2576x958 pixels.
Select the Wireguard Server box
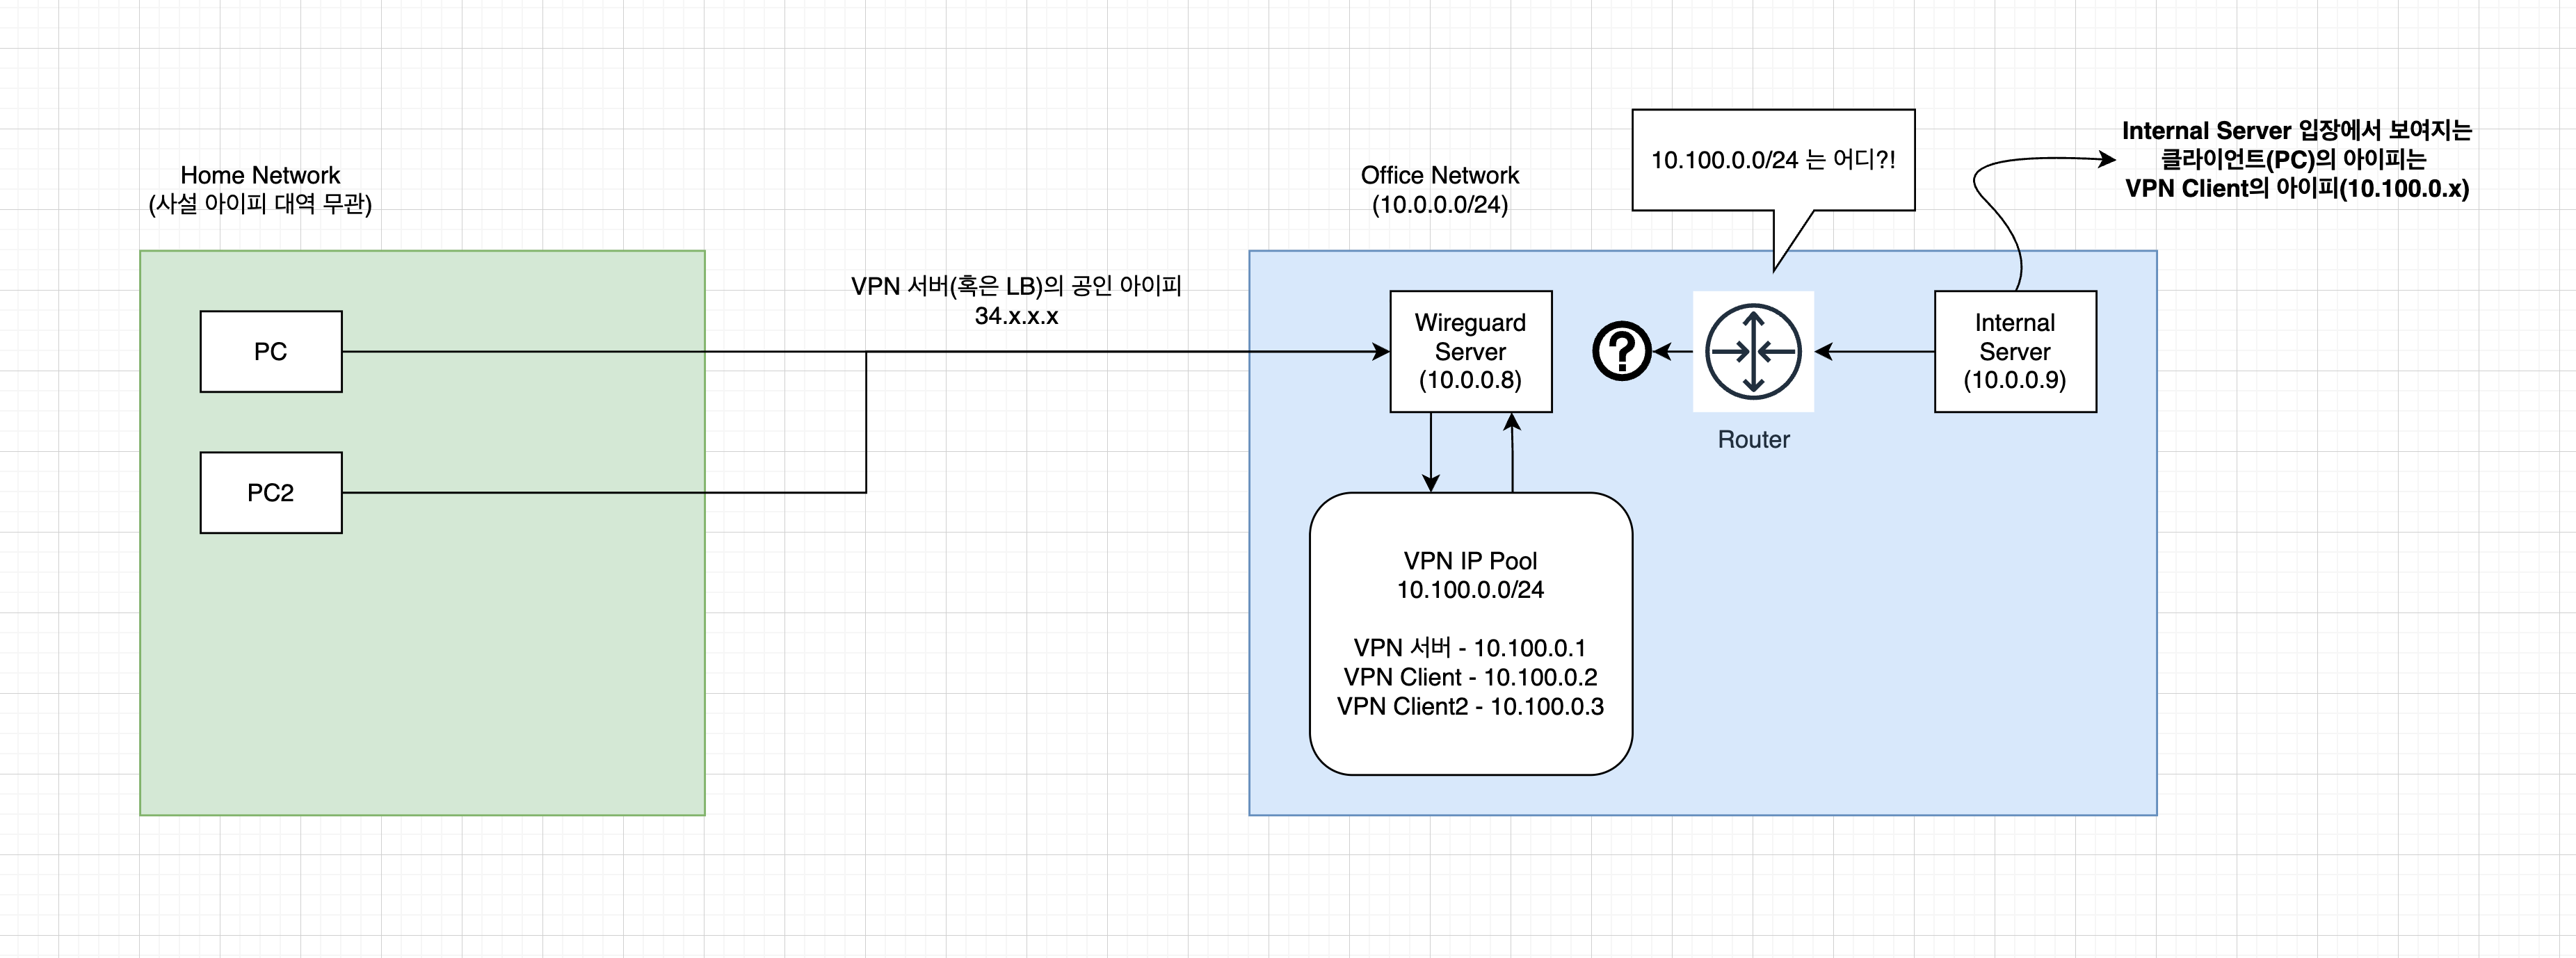(x=1470, y=351)
